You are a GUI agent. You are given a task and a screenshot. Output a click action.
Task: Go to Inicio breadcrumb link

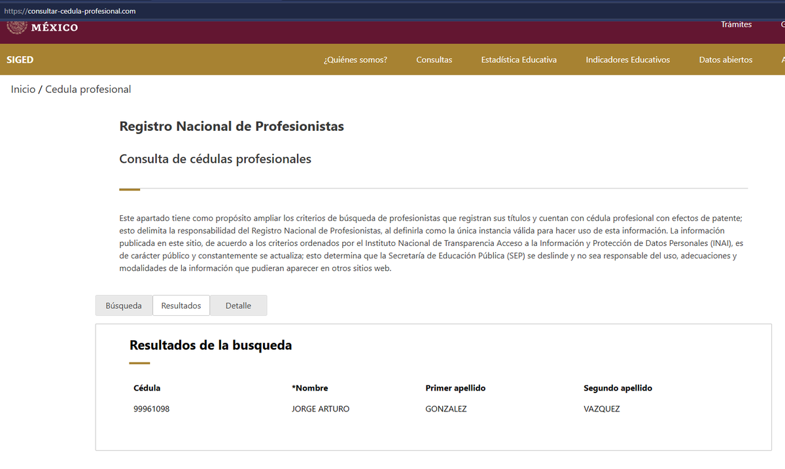(x=23, y=89)
